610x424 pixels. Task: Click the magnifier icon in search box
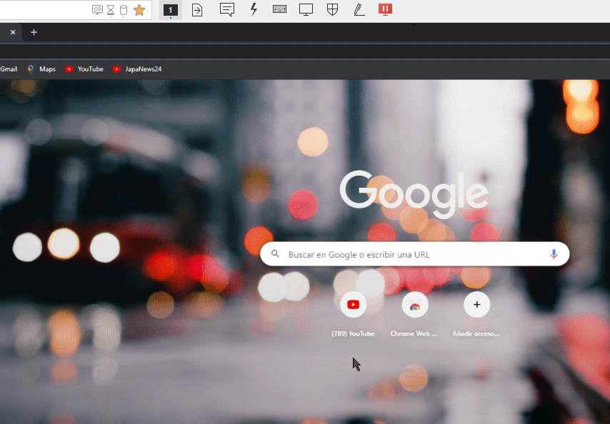276,254
